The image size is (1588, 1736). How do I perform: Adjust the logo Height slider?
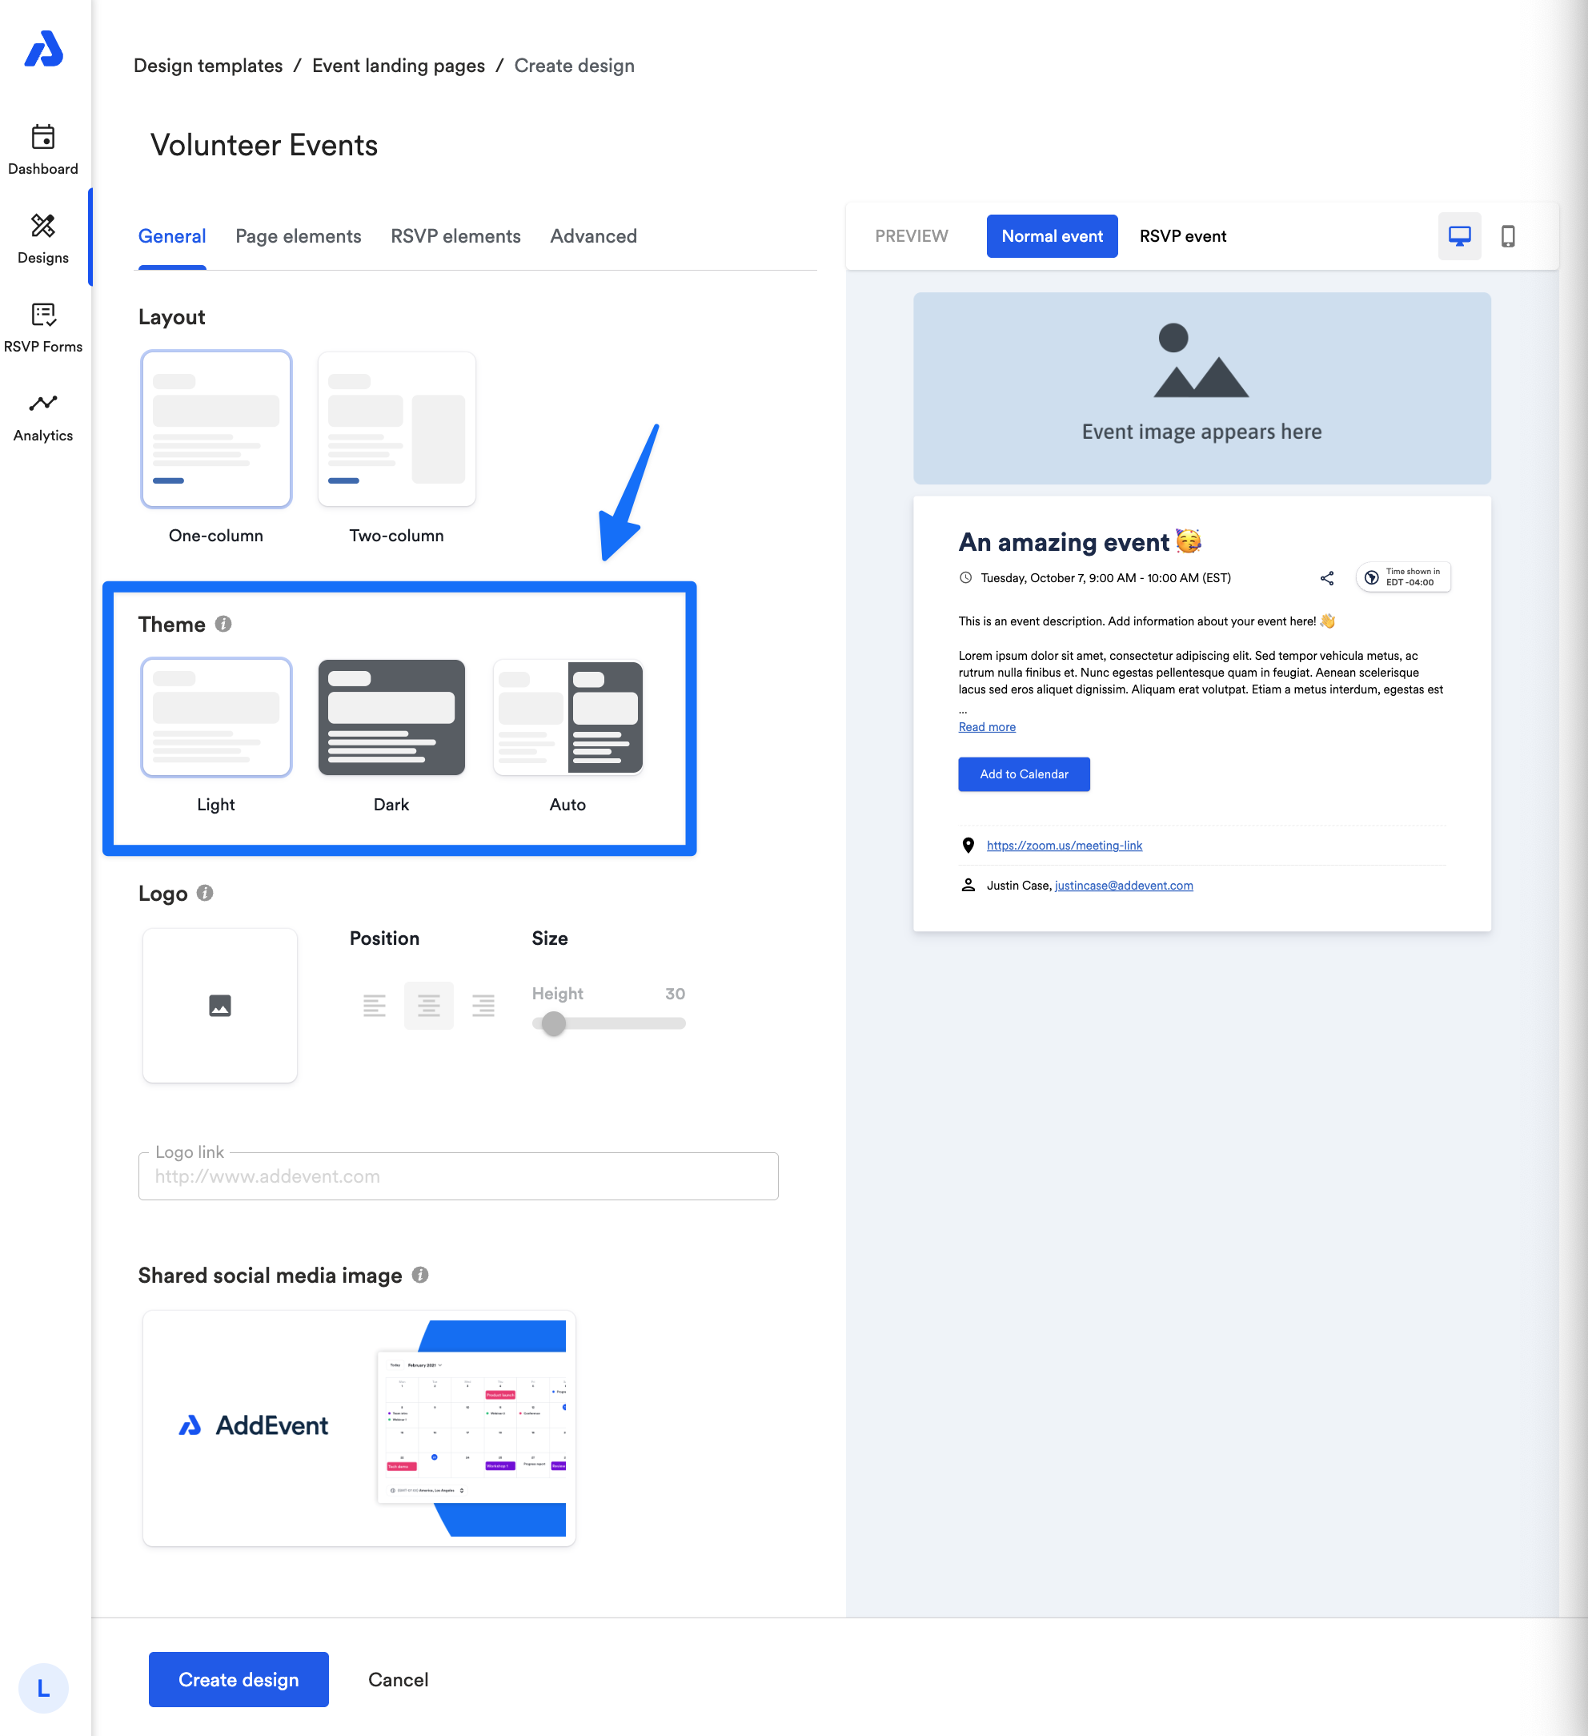tap(553, 1024)
